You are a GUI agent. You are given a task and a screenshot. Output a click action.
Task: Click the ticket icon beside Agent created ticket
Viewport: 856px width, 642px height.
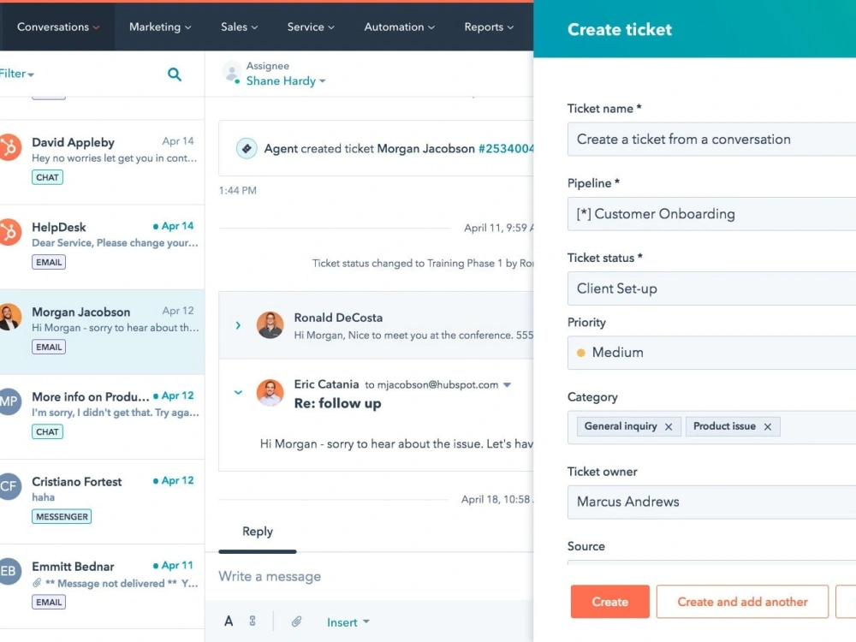(x=247, y=148)
